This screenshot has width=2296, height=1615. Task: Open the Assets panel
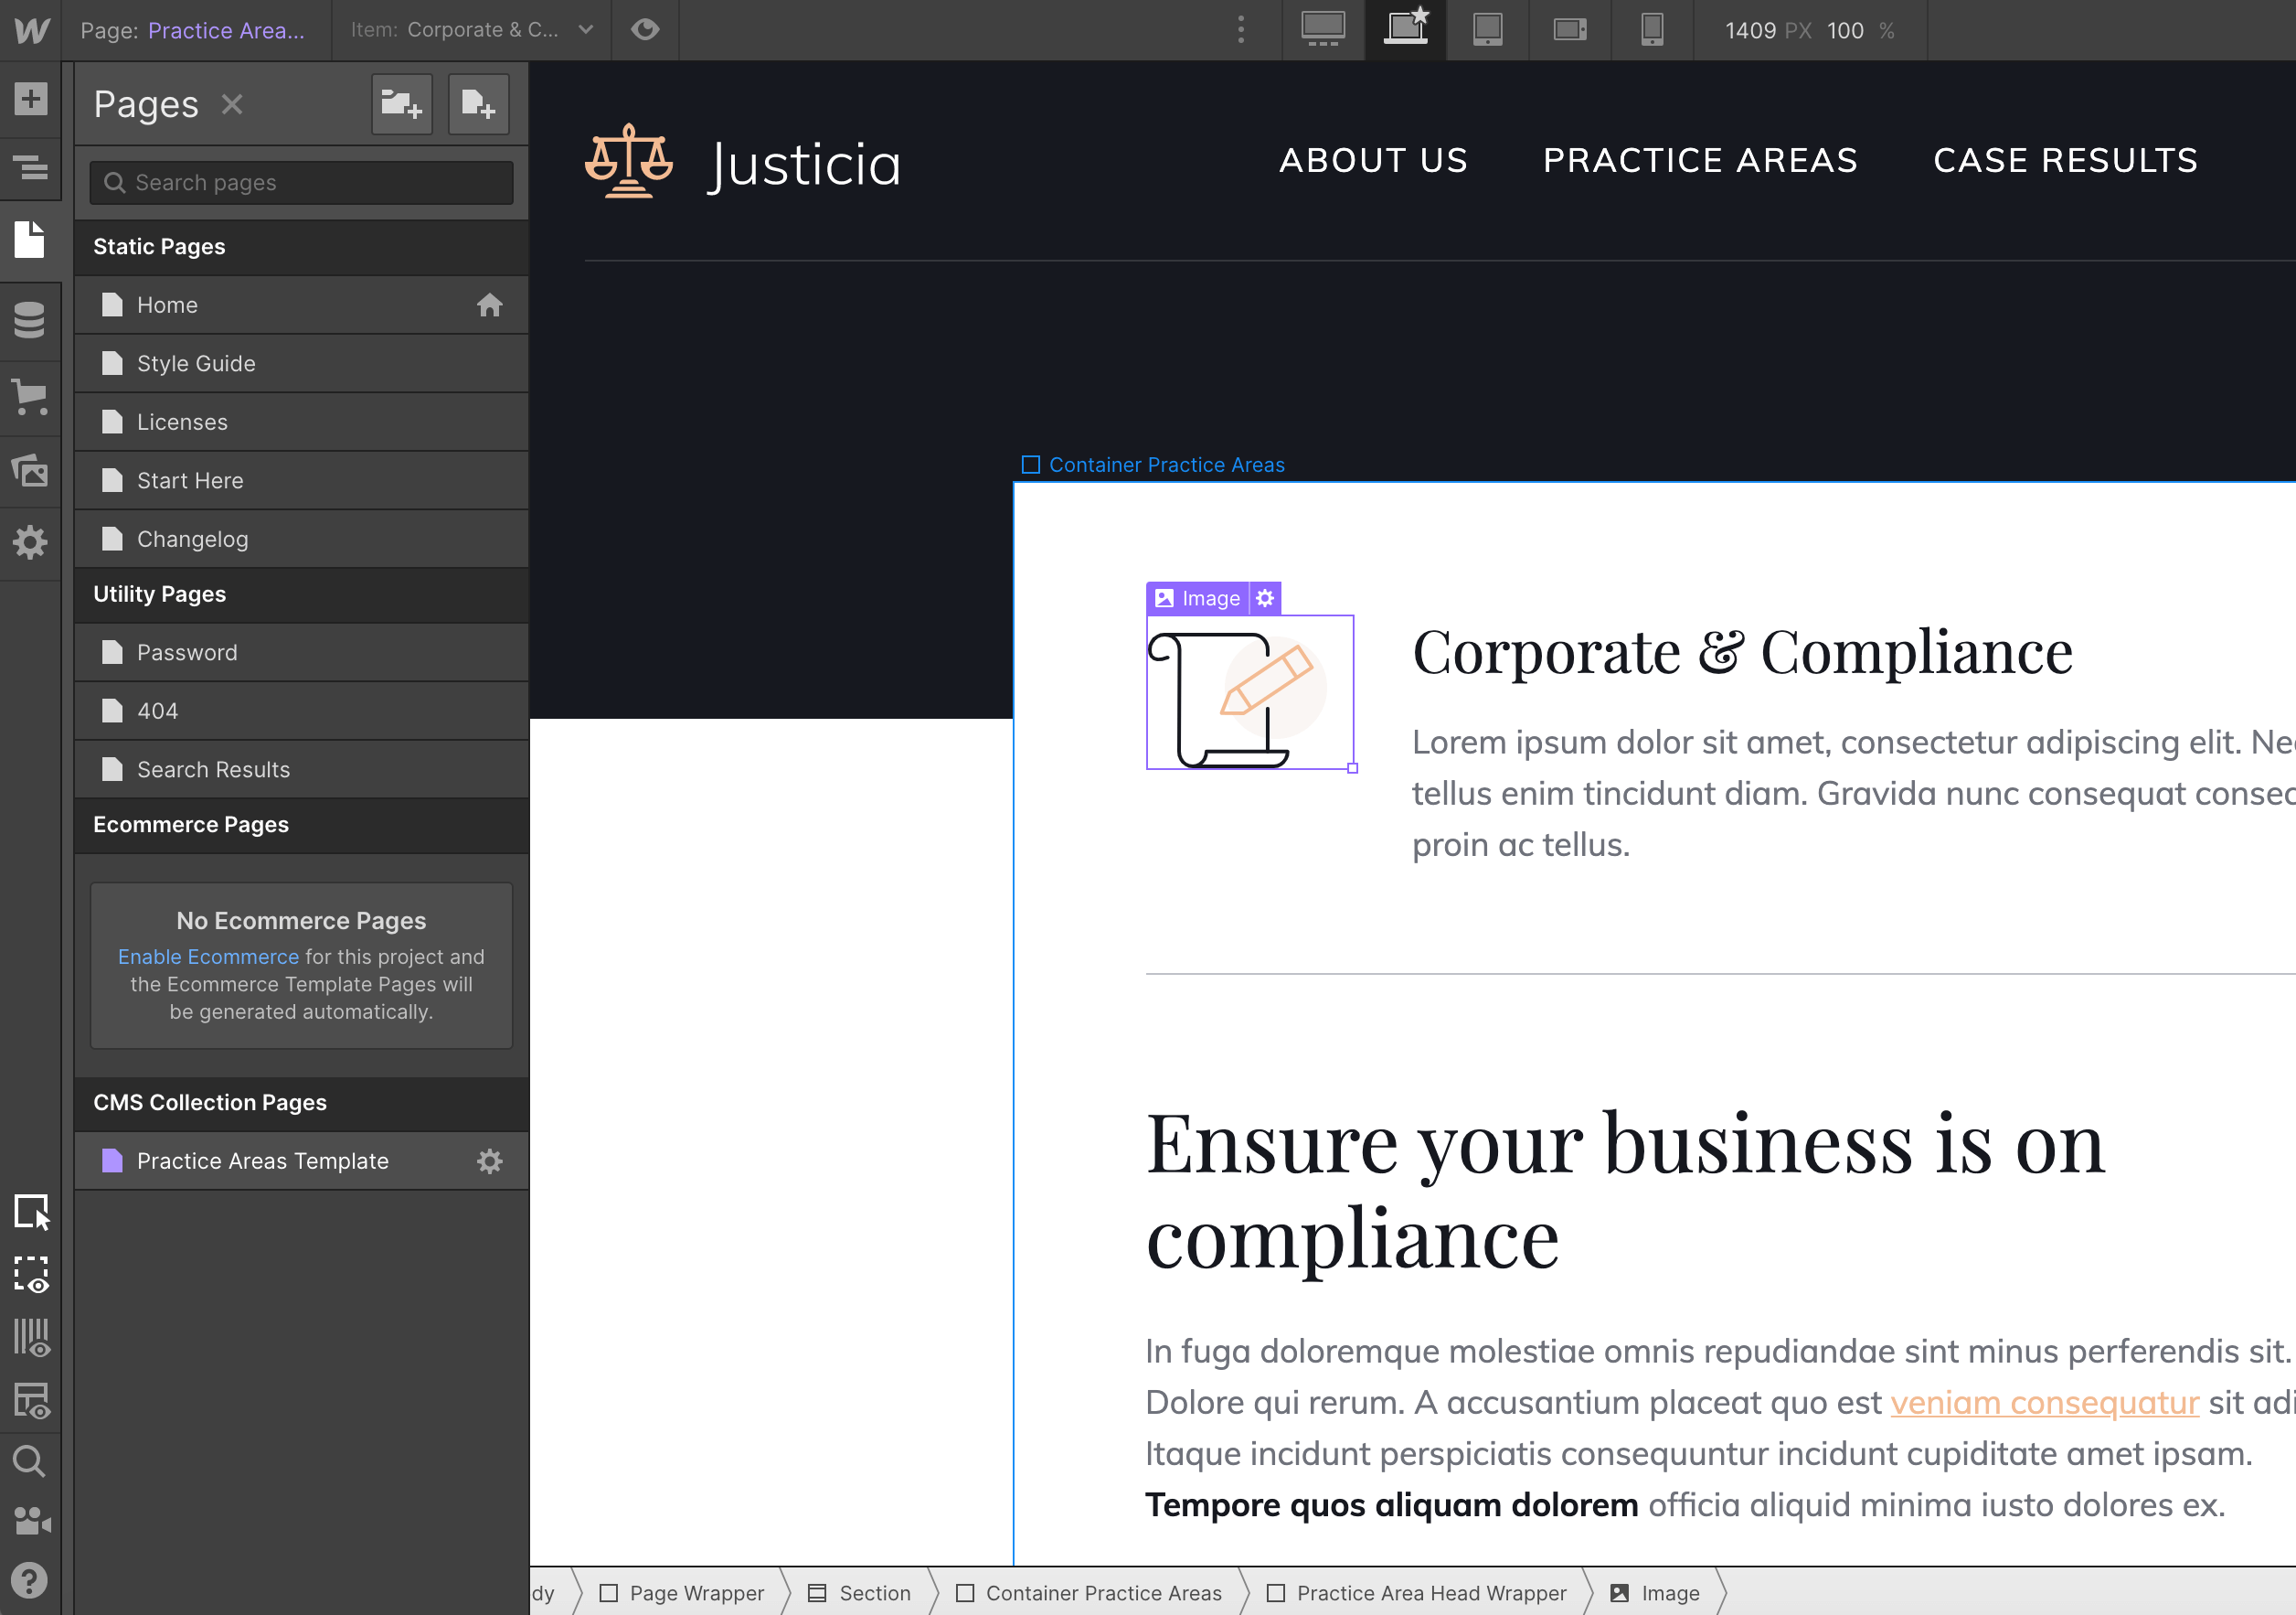pyautogui.click(x=30, y=470)
